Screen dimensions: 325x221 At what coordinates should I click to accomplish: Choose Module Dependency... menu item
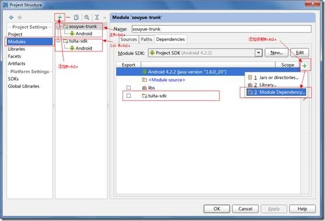276,92
